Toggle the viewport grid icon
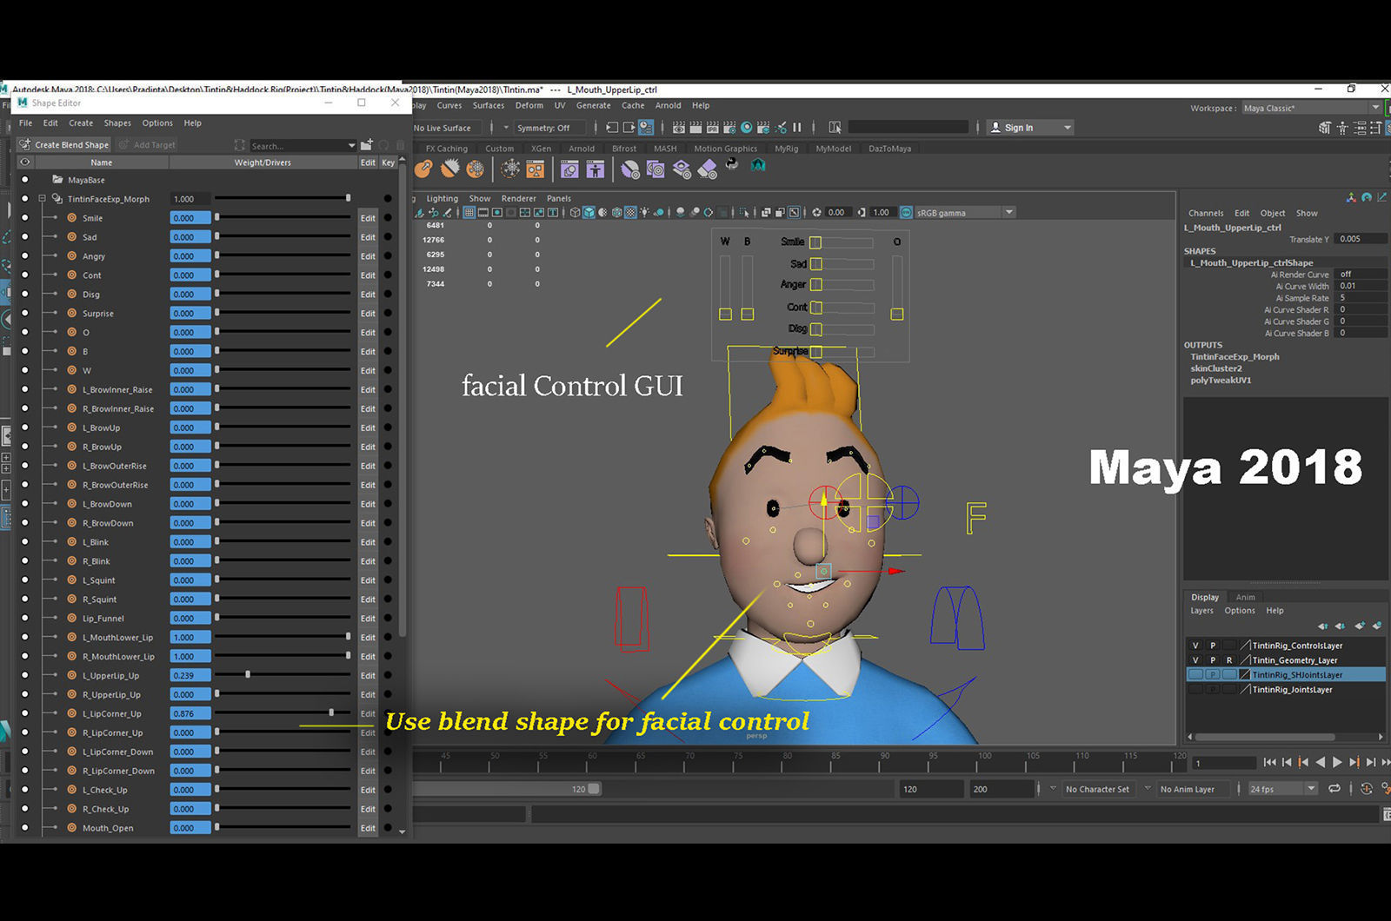This screenshot has height=921, width=1391. tap(469, 212)
